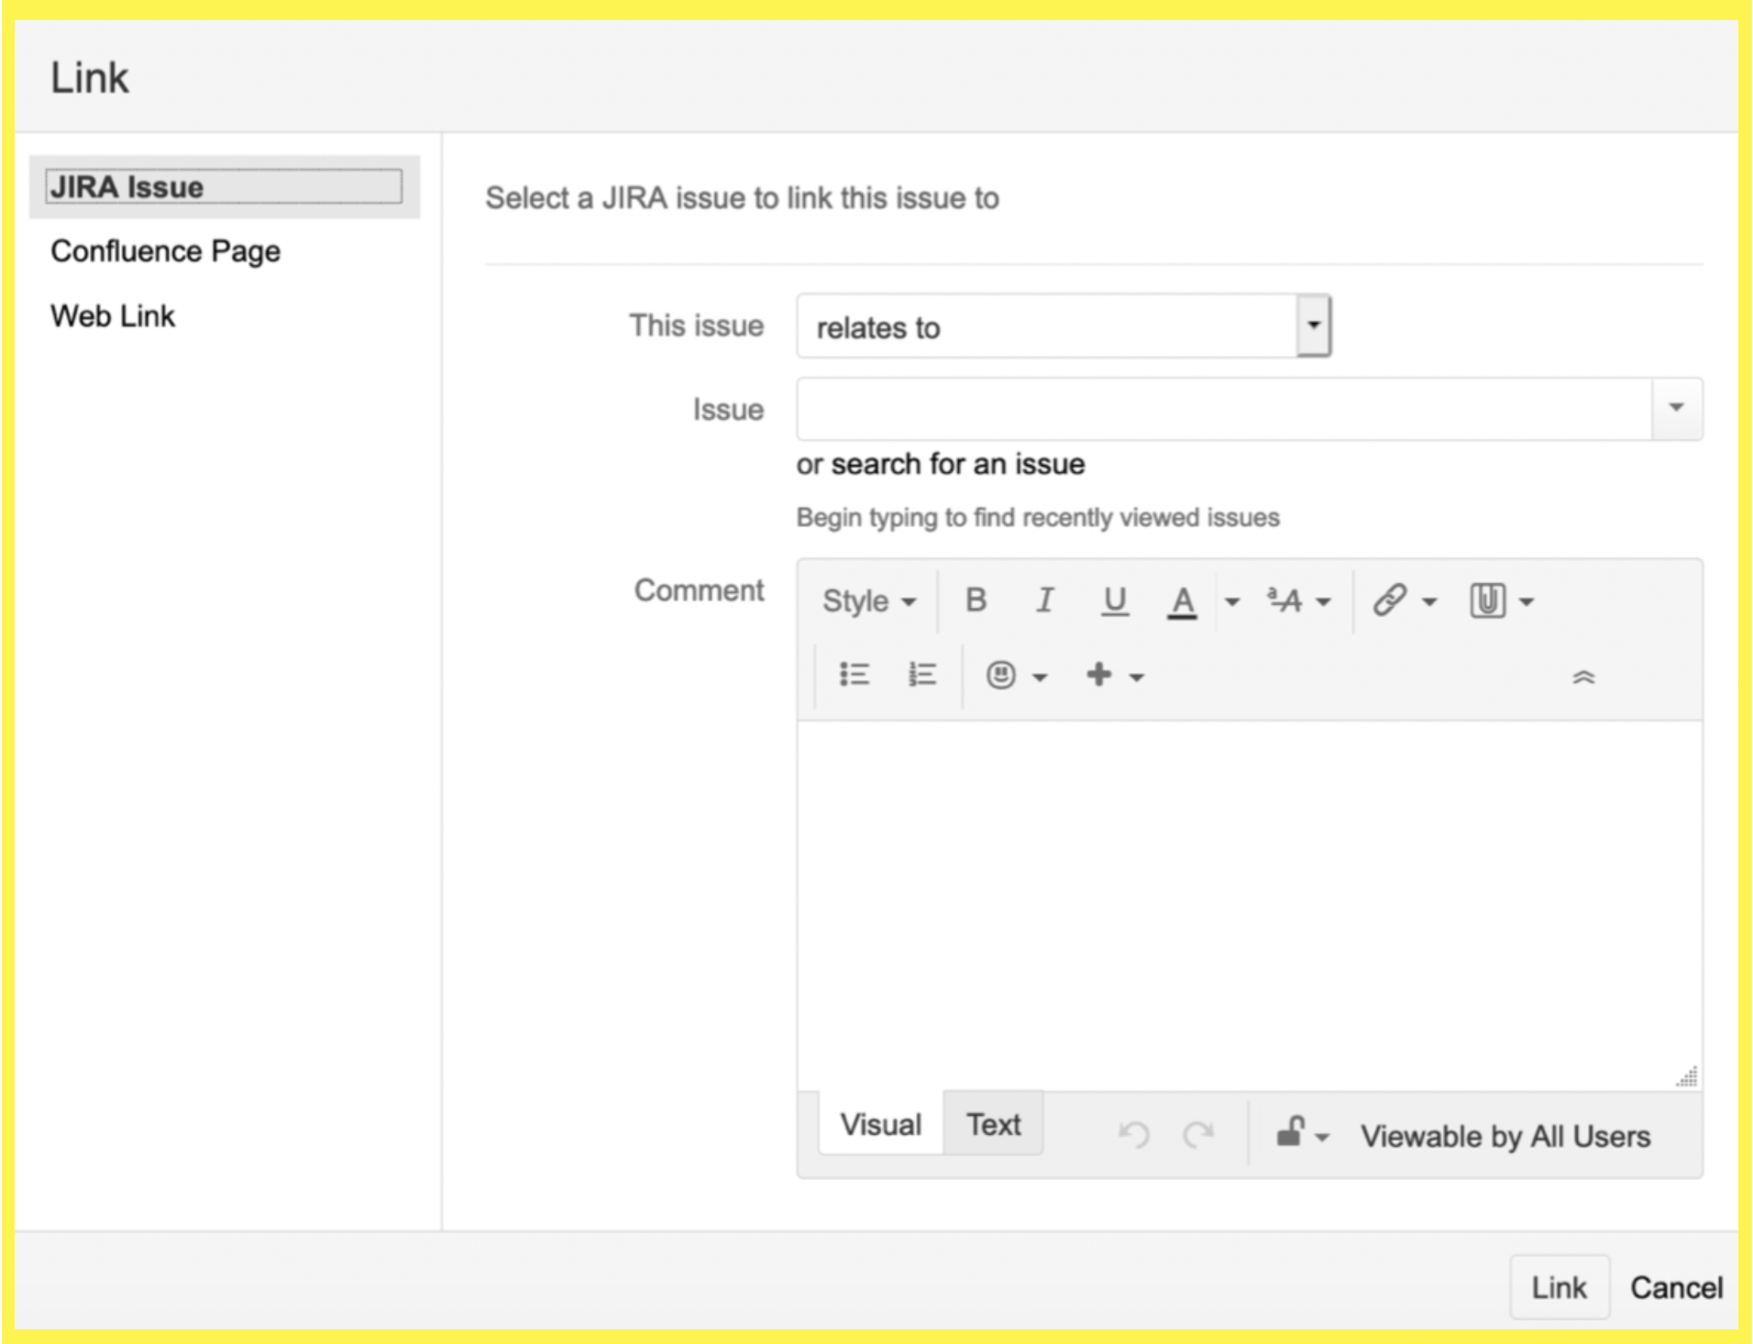Screen dimensions: 1753x1344
Task: Apply text color with the A icon
Action: click(1183, 602)
